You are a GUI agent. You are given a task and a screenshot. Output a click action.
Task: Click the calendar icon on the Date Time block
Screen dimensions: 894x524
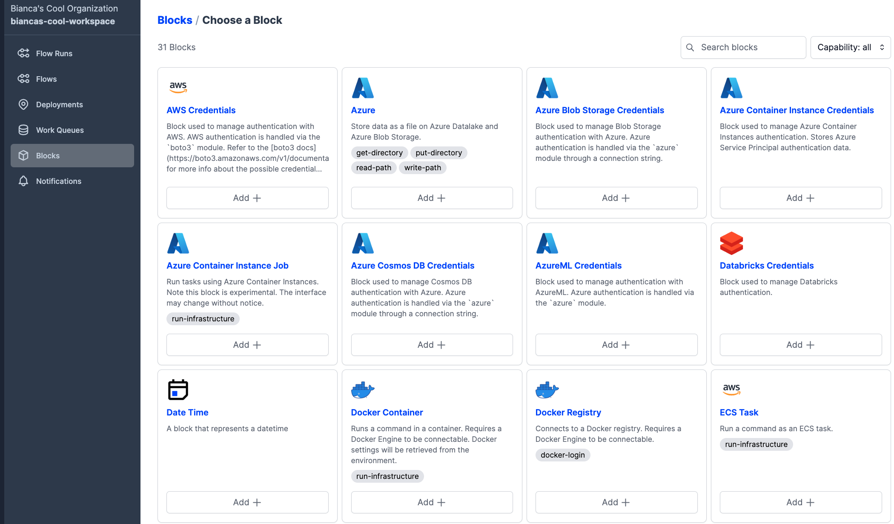(178, 389)
